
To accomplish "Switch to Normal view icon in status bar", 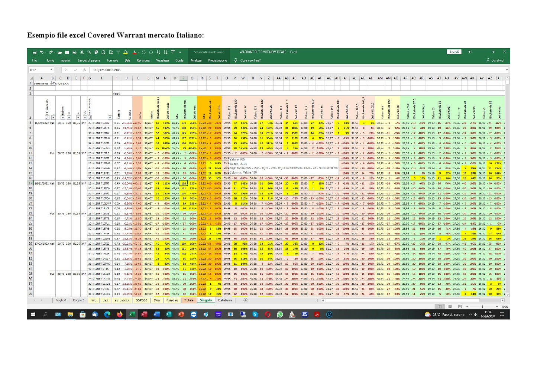I will [x=440, y=306].
